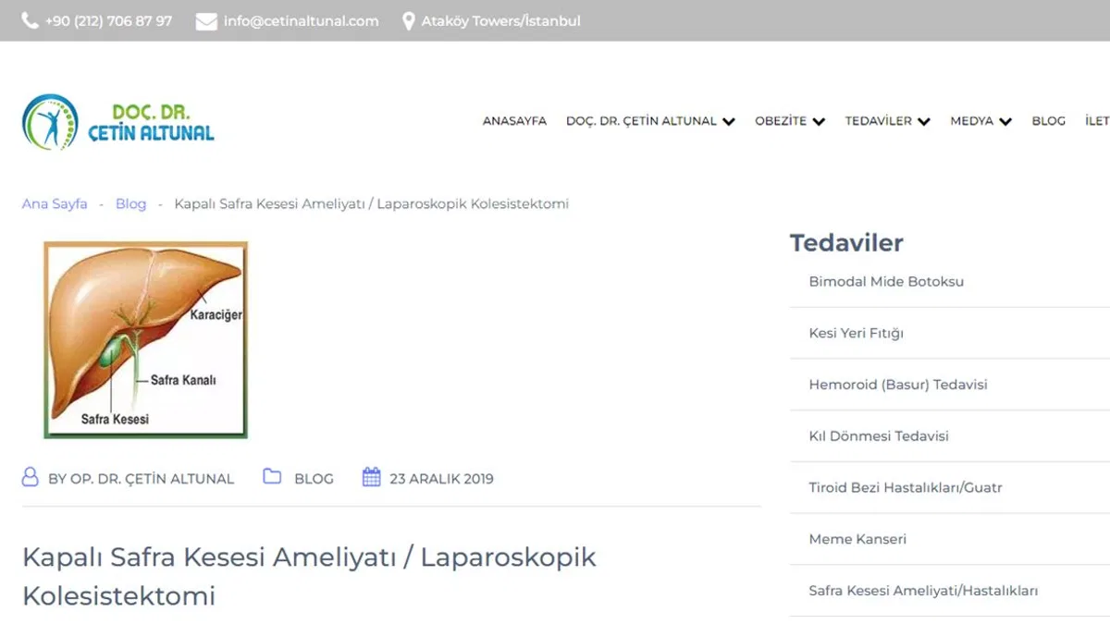
Task: Click the folder icon beside BLOG category
Action: [x=272, y=477]
